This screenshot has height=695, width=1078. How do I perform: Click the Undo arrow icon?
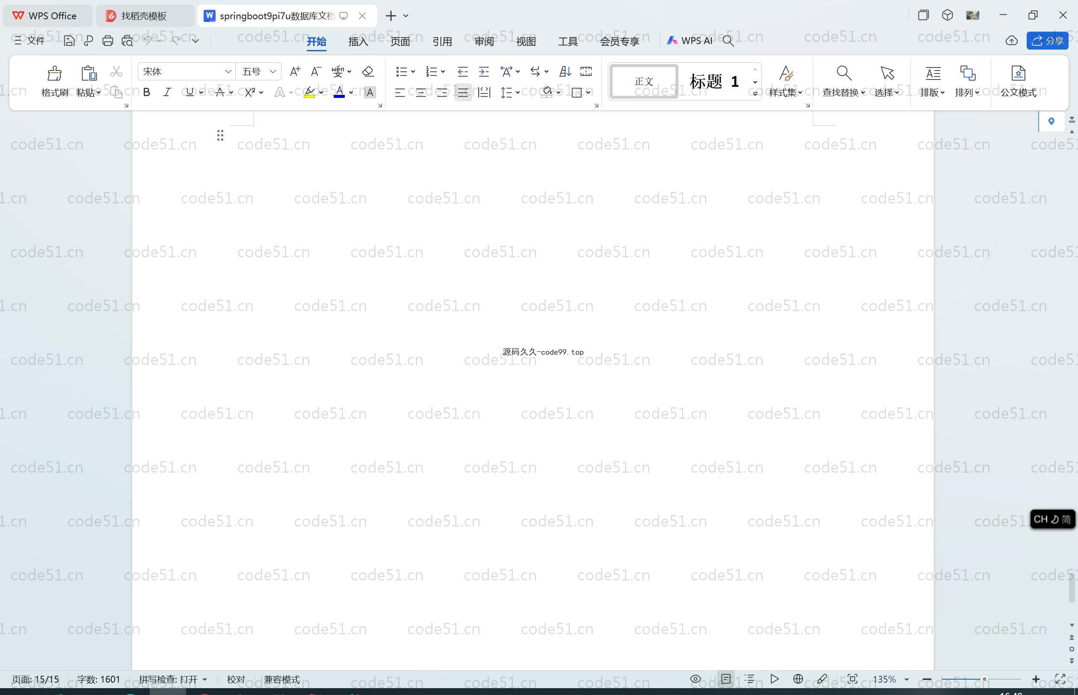point(147,41)
